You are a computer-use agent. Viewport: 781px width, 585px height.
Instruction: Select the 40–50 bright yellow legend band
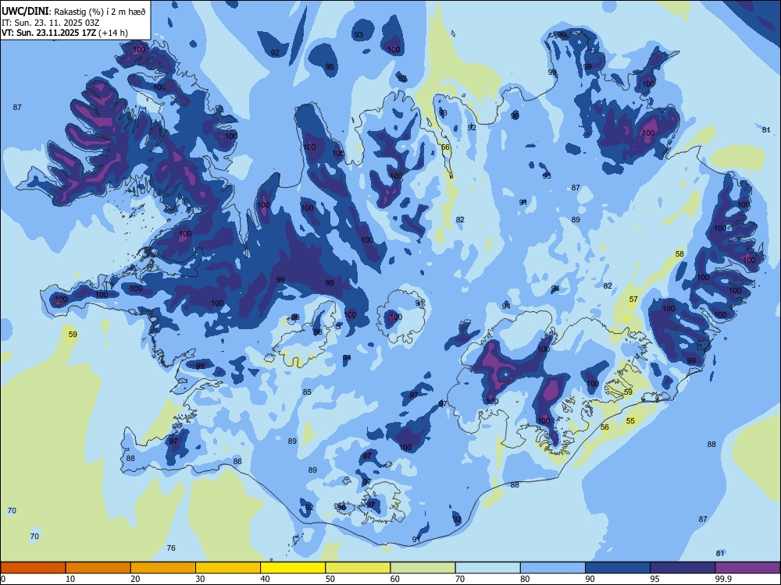(293, 568)
